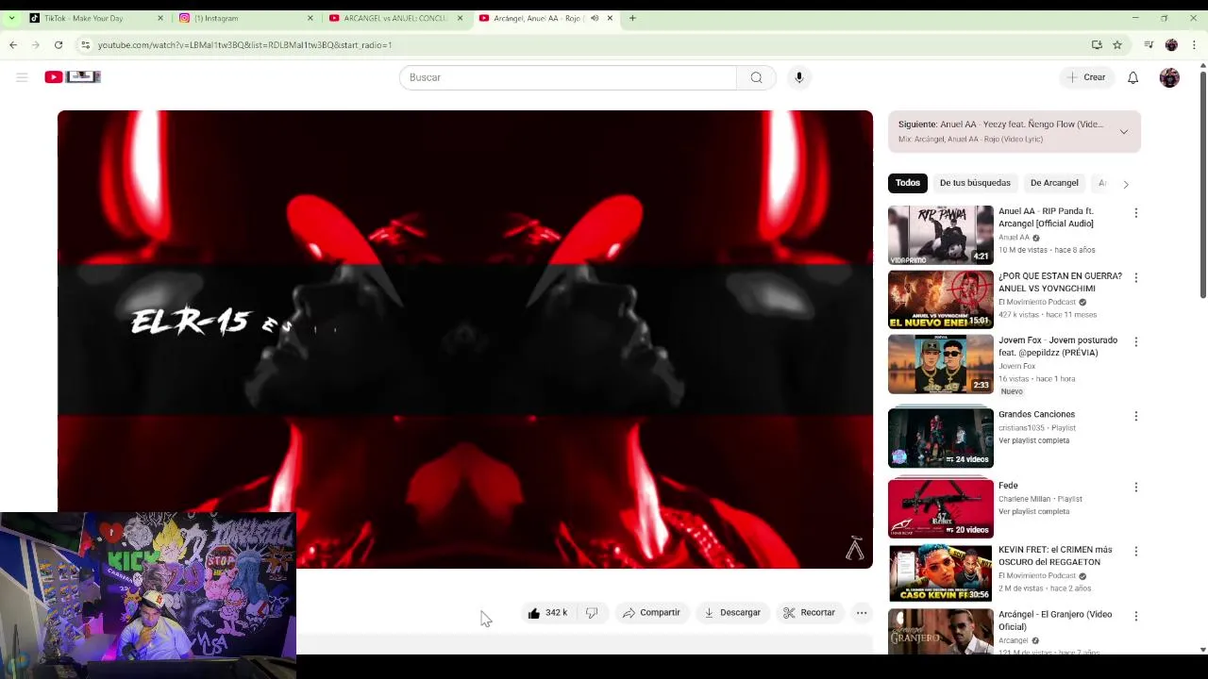Image resolution: width=1208 pixels, height=679 pixels.
Task: Click the channel watermark in the player corner
Action: coord(854,548)
